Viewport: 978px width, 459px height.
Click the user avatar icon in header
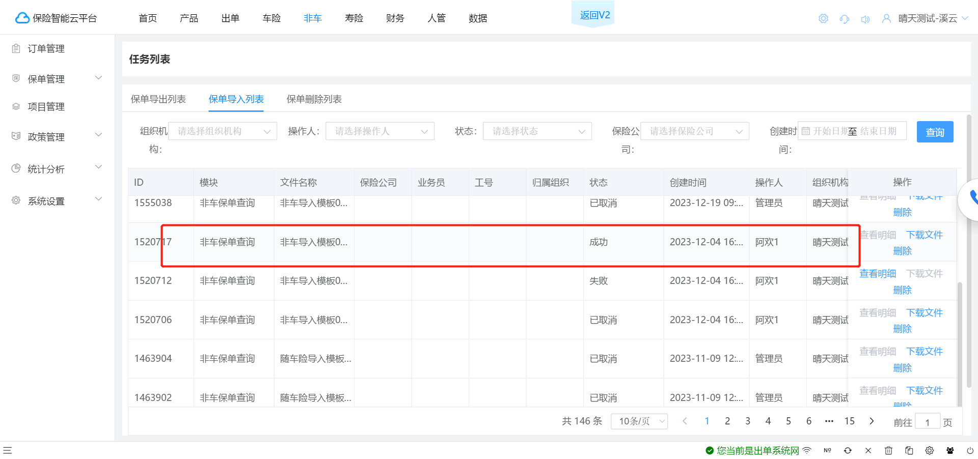(x=886, y=19)
